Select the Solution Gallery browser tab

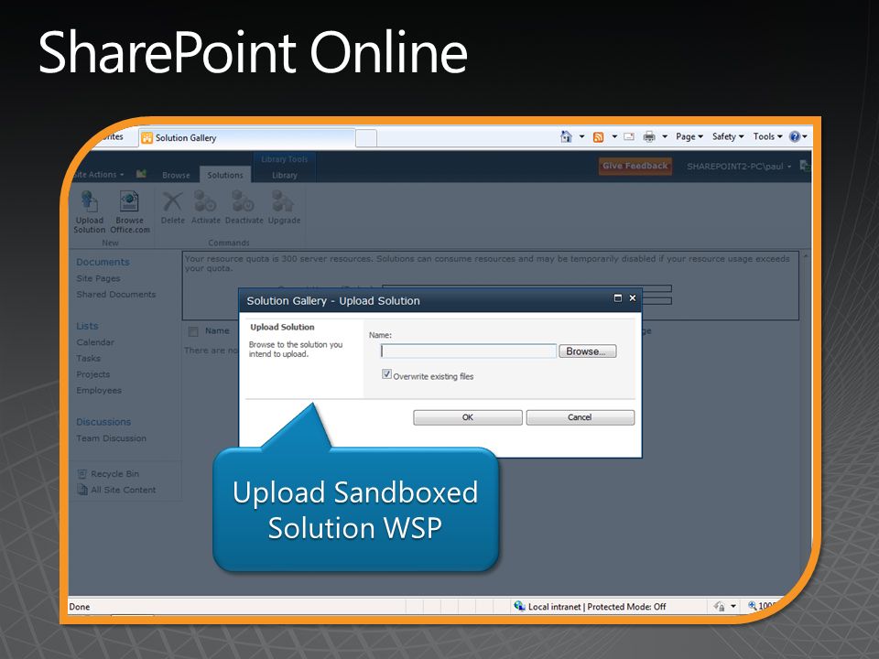coord(246,138)
